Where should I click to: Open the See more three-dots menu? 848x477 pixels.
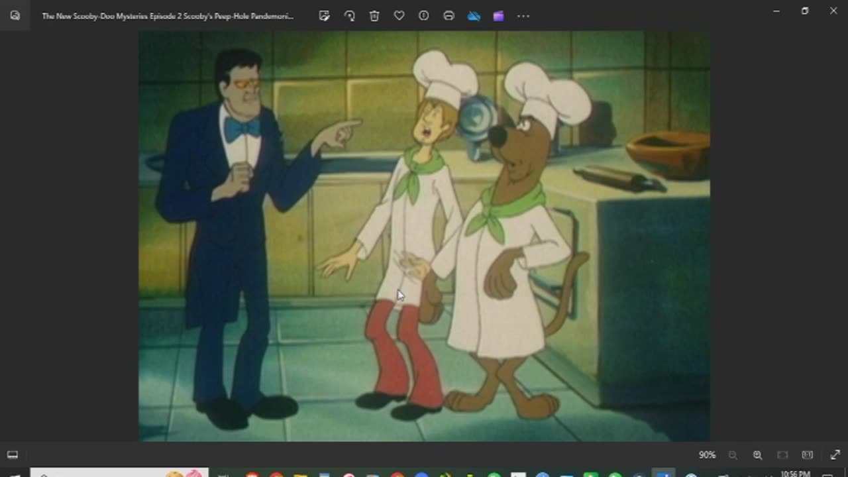pyautogui.click(x=523, y=16)
